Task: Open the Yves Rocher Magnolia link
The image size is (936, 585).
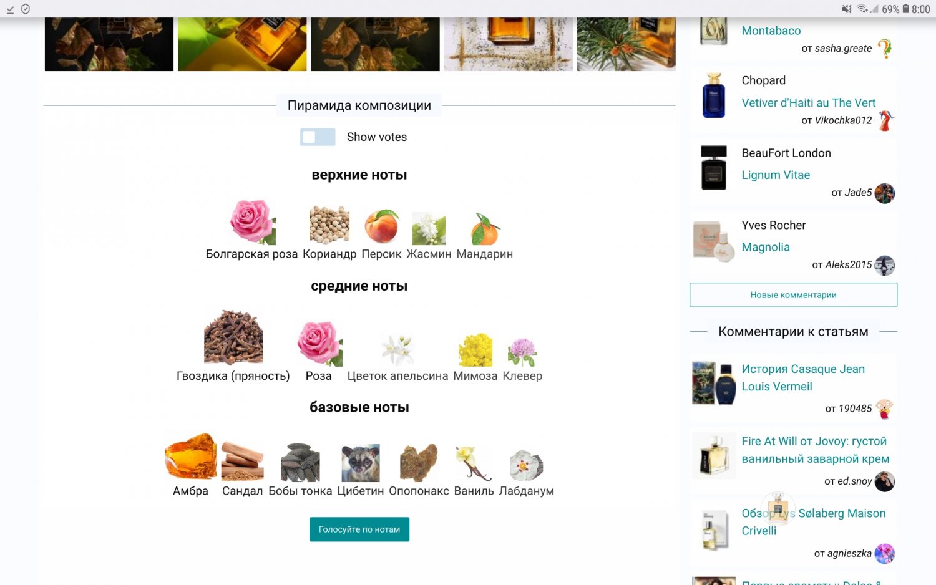Action: pos(766,248)
